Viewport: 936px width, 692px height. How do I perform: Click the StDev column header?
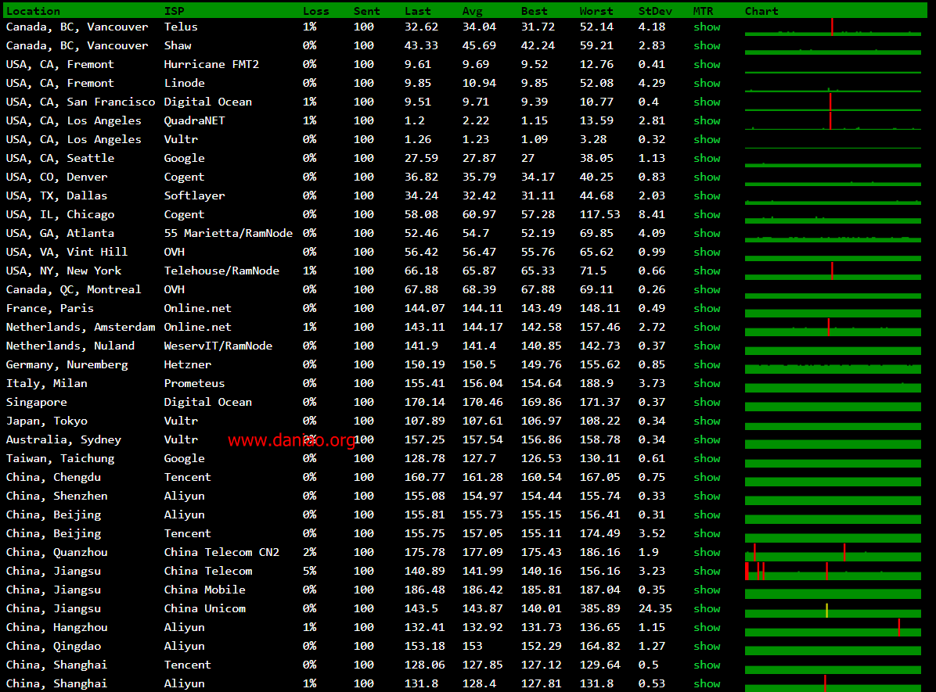(x=655, y=11)
